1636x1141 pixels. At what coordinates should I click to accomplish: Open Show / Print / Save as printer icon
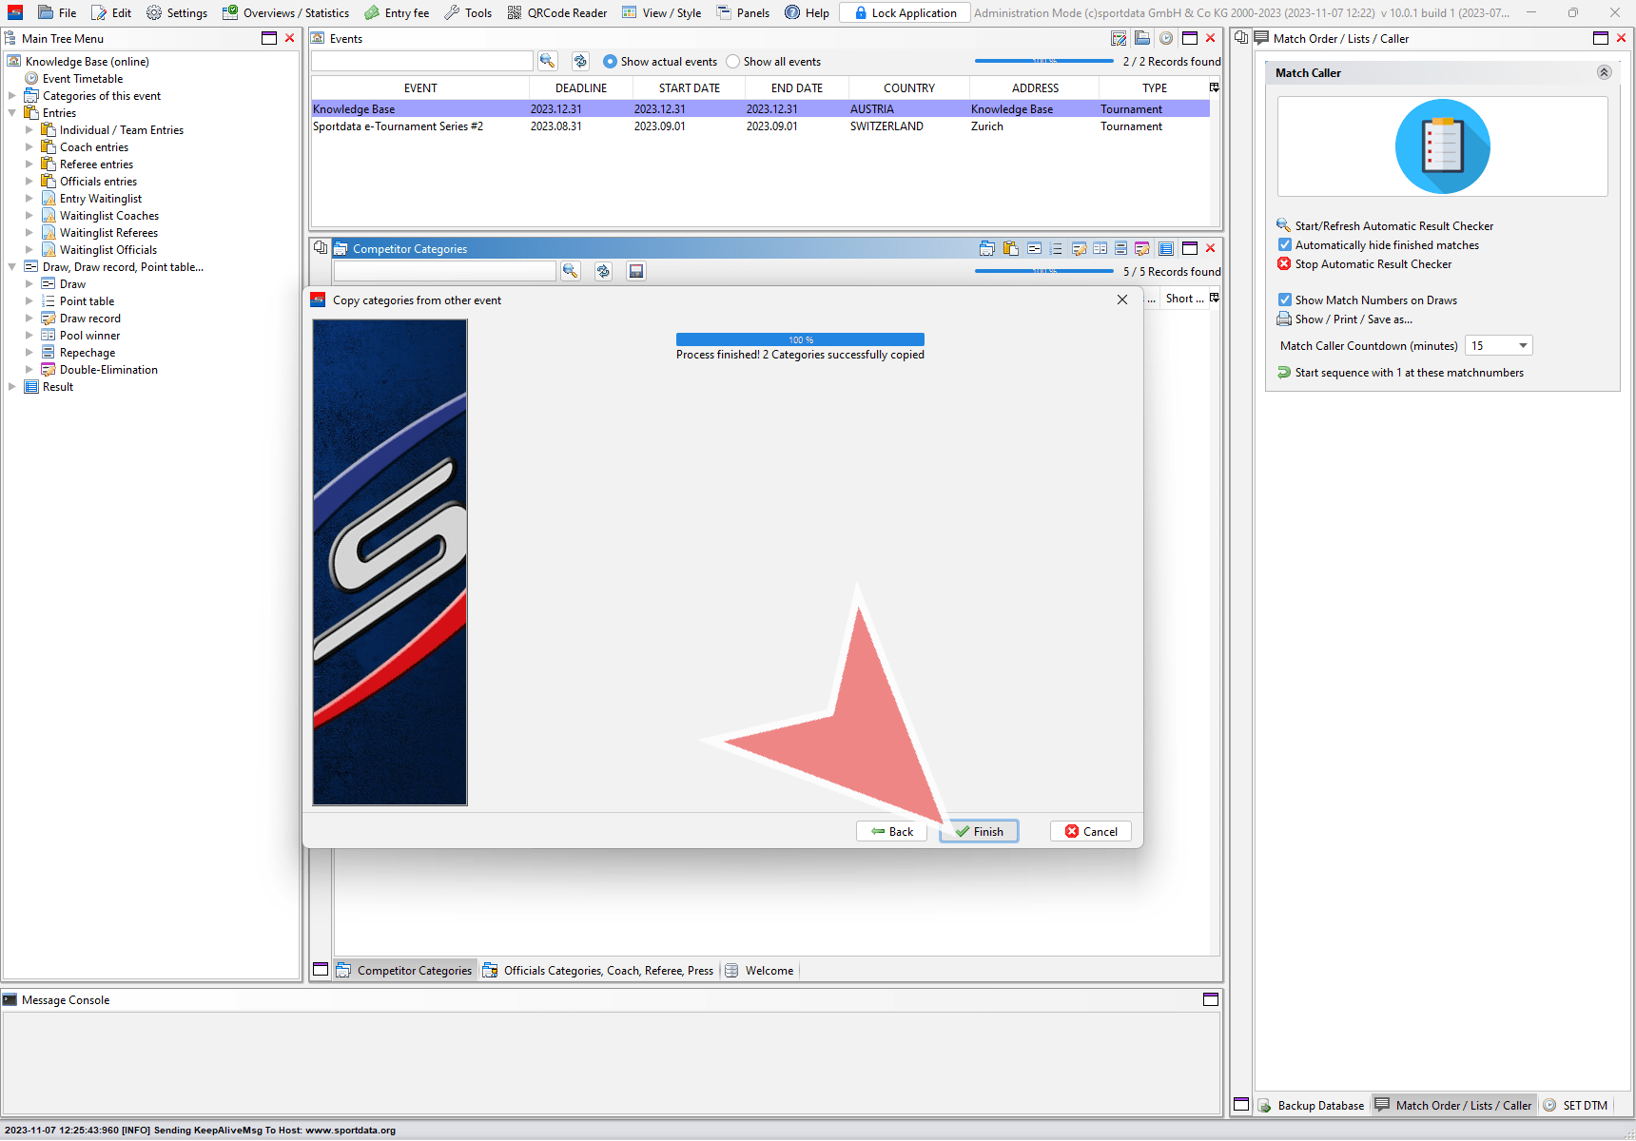point(1284,319)
